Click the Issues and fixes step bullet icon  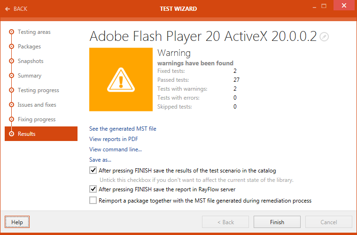click(x=11, y=105)
